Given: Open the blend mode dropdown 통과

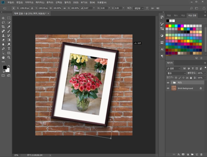Looking at the screenshot, I should click(176, 73).
